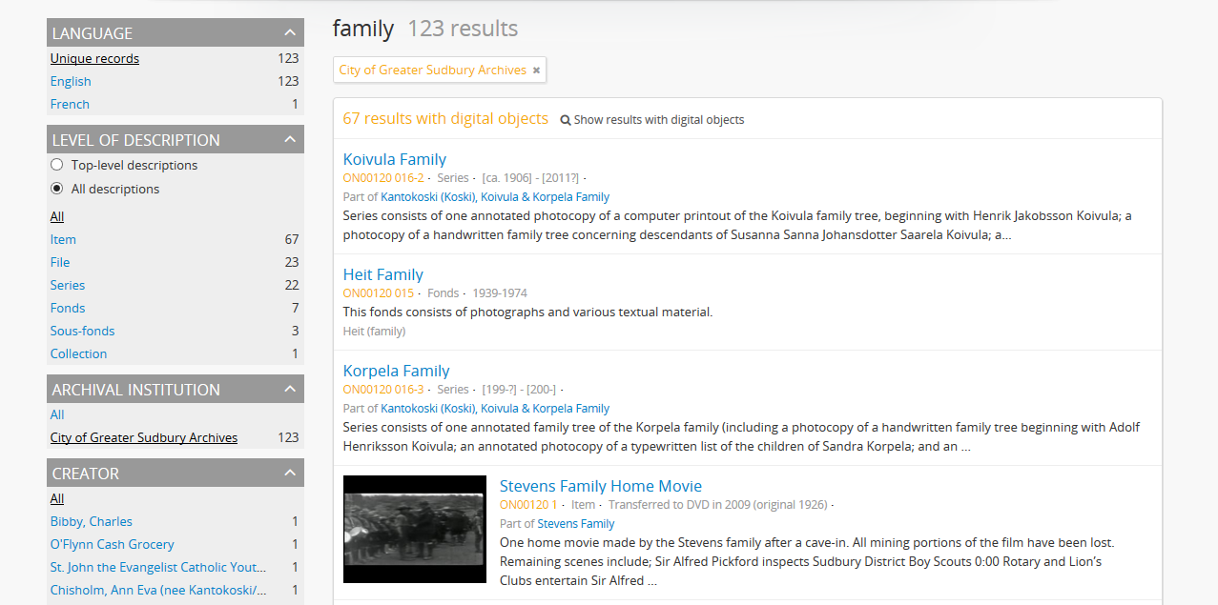Filter by creator O'Flynn Cash Grocery
Viewport: 1218px width, 605px height.
[x=112, y=544]
